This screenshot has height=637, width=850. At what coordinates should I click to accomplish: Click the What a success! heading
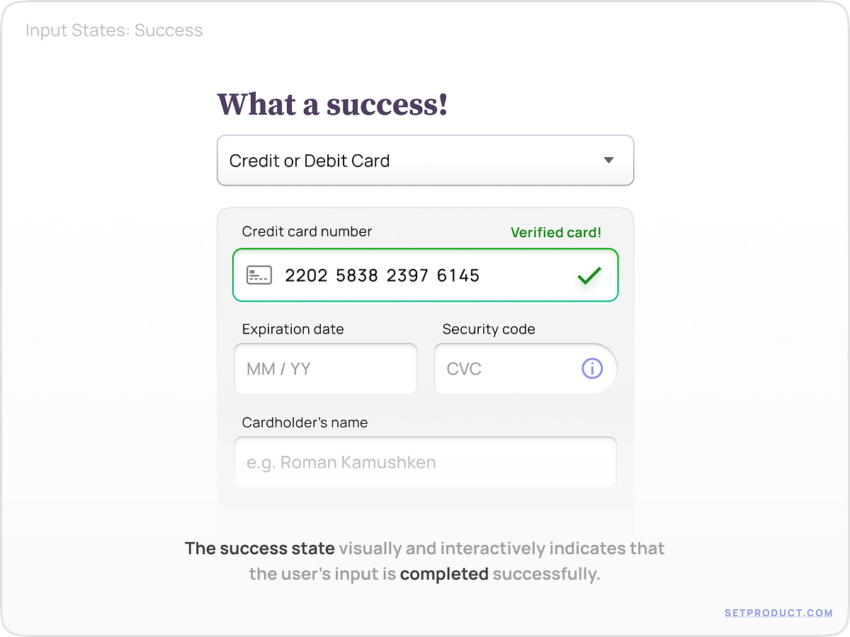[332, 104]
